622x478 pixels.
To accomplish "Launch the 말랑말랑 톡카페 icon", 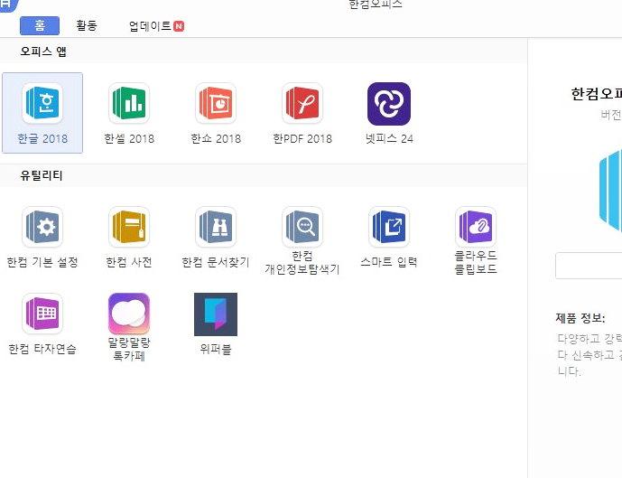I will pyautogui.click(x=129, y=314).
